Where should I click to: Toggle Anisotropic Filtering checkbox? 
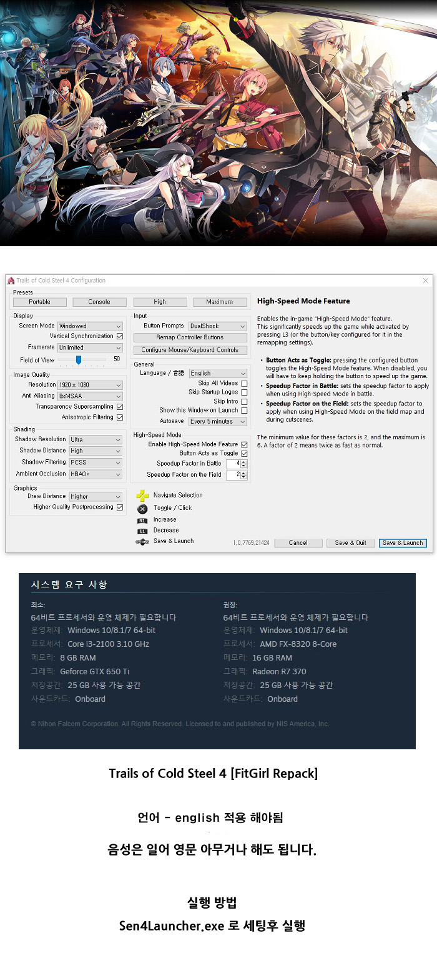tap(120, 417)
